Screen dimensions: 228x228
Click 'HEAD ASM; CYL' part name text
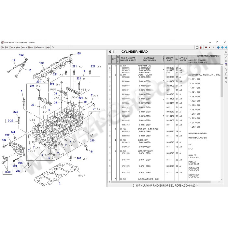tap(144, 66)
